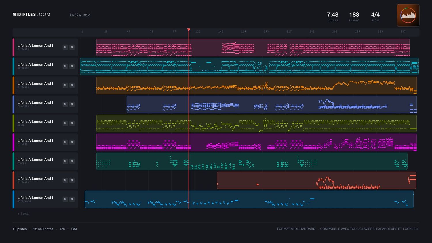Jump to measure 97 on ruler
This screenshot has width=432, height=243.
(174, 32)
